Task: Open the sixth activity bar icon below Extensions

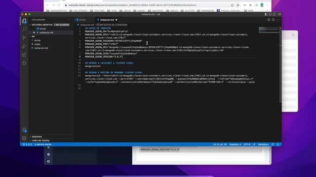Action: 24,63
